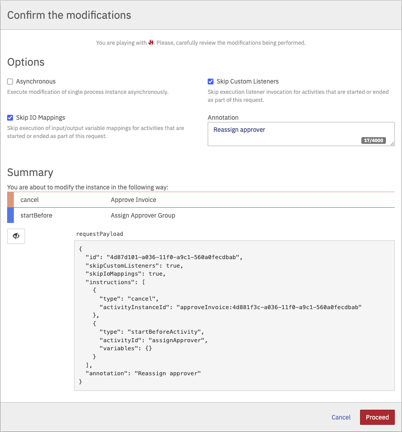The height and width of the screenshot is (432, 402).
Task: Click the Cancel link in footer
Action: (341, 417)
